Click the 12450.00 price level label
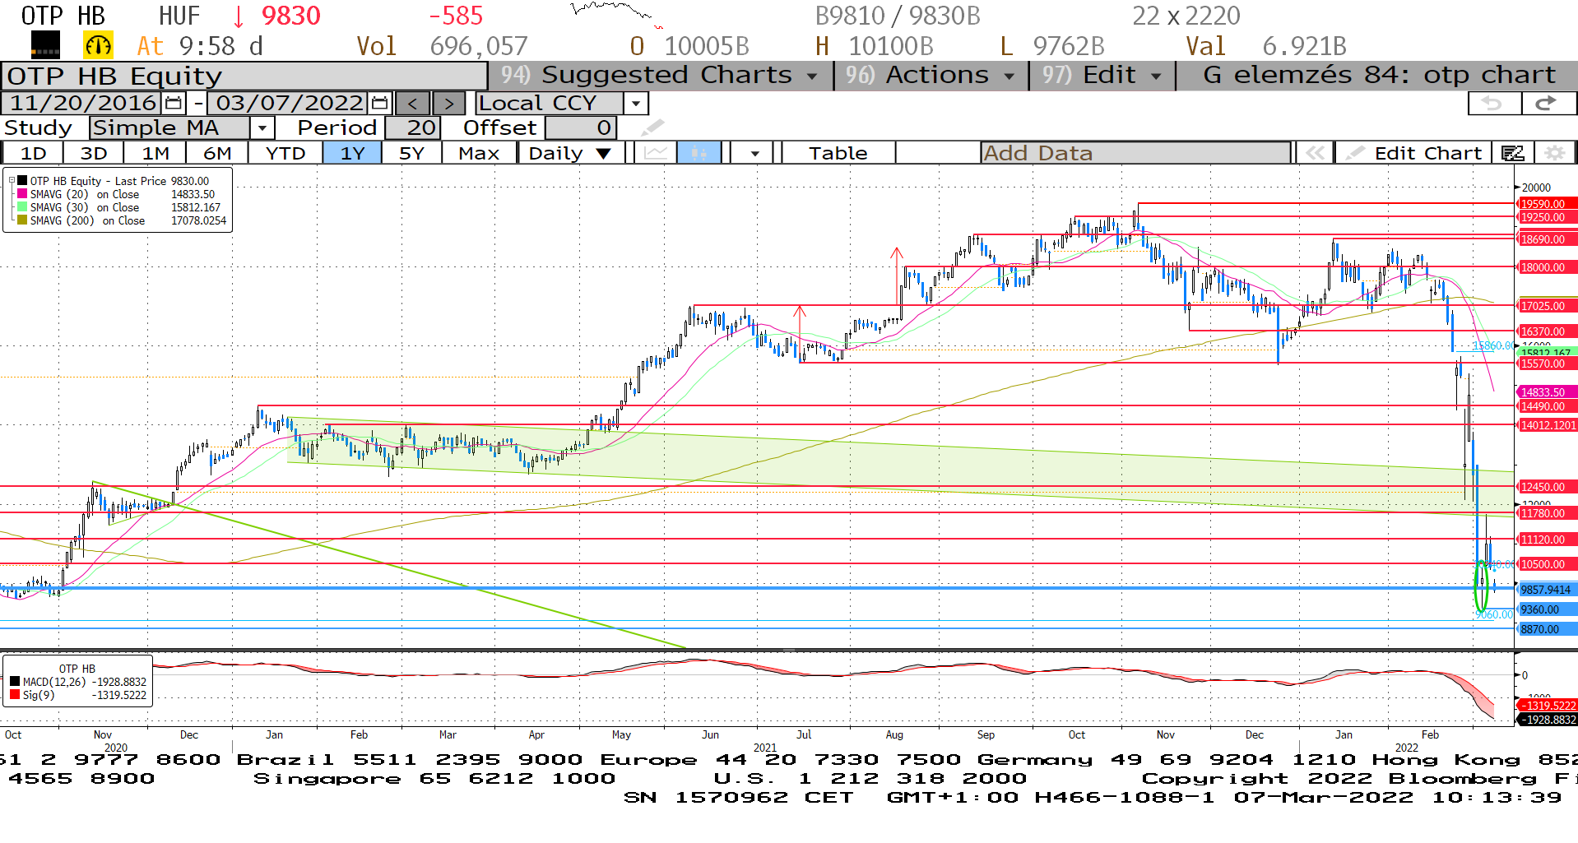 1547,487
